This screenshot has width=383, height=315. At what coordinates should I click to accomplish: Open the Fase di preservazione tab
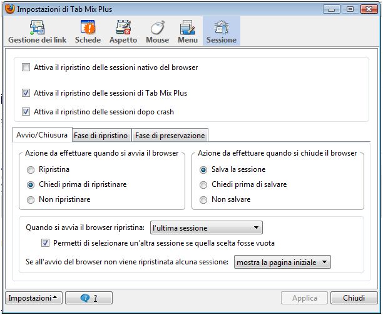click(170, 136)
